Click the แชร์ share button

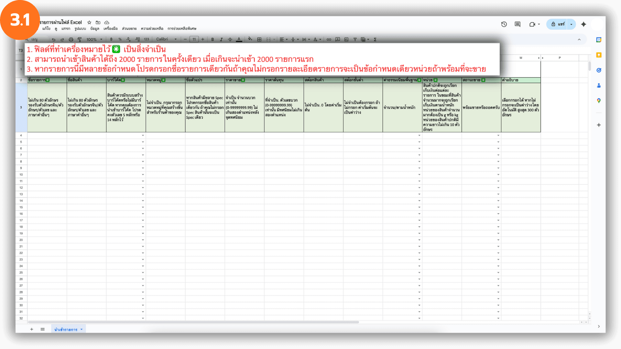click(x=558, y=24)
